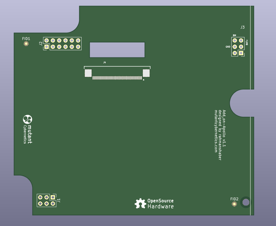Click the J3 reference label
Viewport: 276px width, 226px height.
tap(243, 28)
